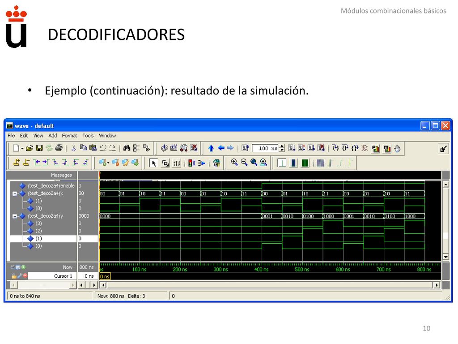
Task: Click the Copy icon
Action: [83, 148]
